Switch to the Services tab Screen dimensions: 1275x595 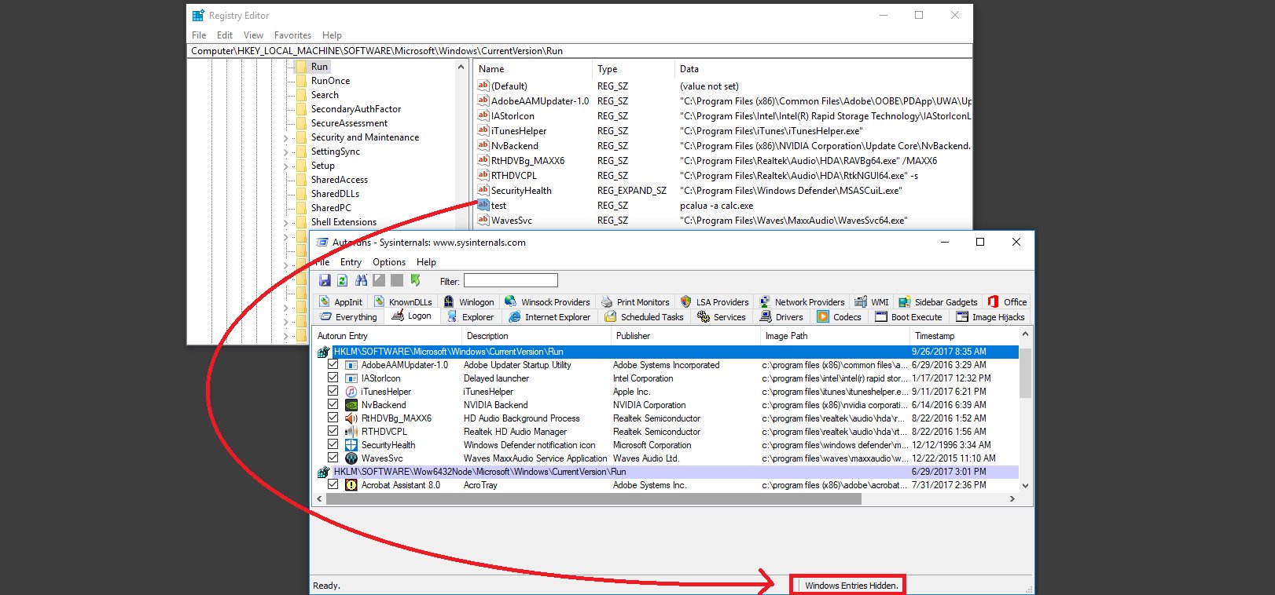[722, 317]
